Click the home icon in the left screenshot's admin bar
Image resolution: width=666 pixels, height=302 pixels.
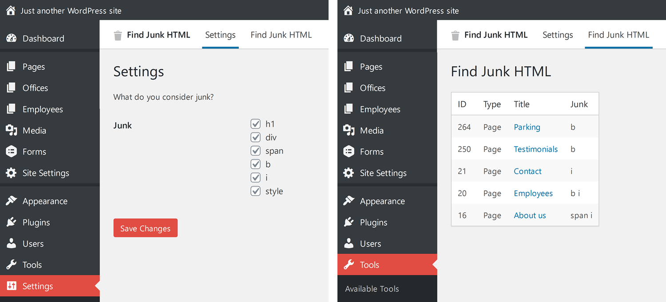(x=11, y=10)
